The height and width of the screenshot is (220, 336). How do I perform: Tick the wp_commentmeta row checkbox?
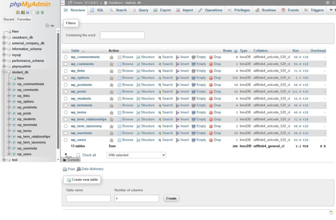coord(66,57)
